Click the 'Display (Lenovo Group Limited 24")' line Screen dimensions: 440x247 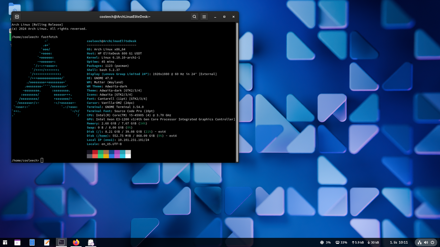(152, 74)
